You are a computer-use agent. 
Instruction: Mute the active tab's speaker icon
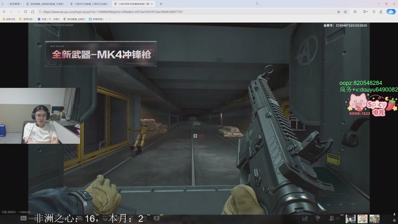point(148,4)
